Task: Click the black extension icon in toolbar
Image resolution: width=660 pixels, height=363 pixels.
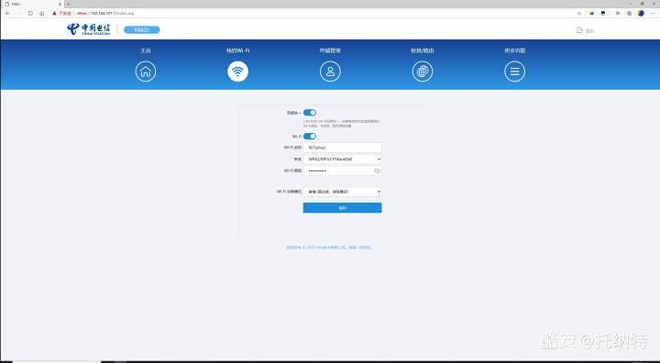Action: tap(603, 13)
